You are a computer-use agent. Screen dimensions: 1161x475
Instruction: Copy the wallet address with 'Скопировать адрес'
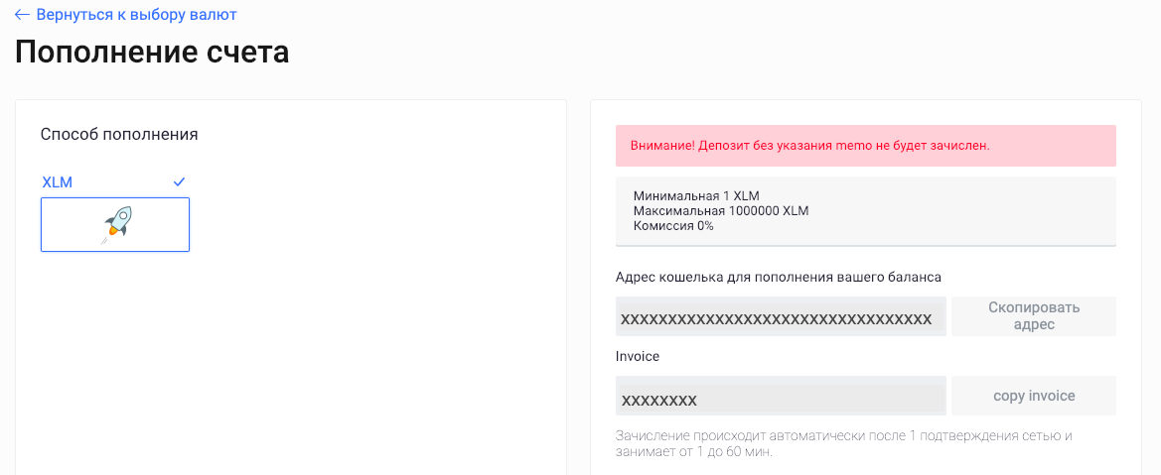click(x=1034, y=316)
